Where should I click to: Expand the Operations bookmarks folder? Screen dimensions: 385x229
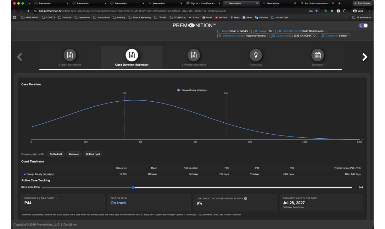coord(82,18)
